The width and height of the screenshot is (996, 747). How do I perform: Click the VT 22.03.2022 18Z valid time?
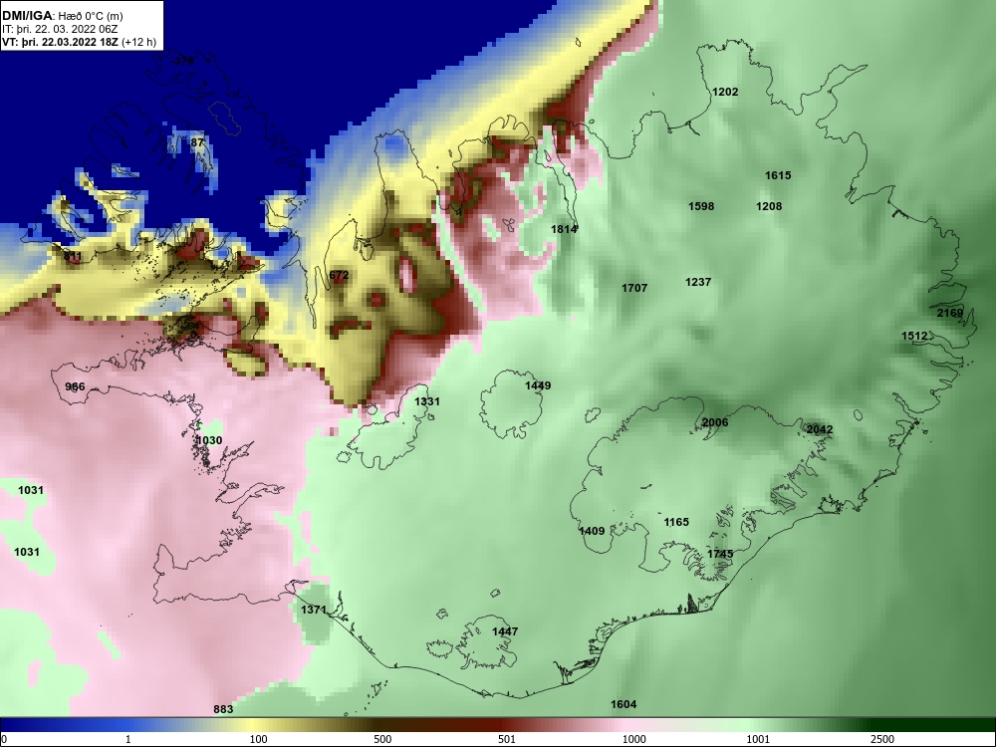click(79, 43)
